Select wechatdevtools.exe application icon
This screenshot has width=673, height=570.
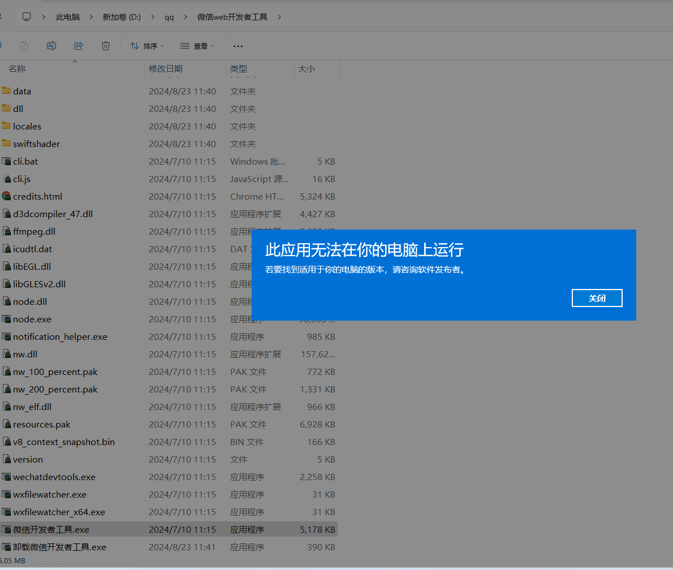(6, 477)
